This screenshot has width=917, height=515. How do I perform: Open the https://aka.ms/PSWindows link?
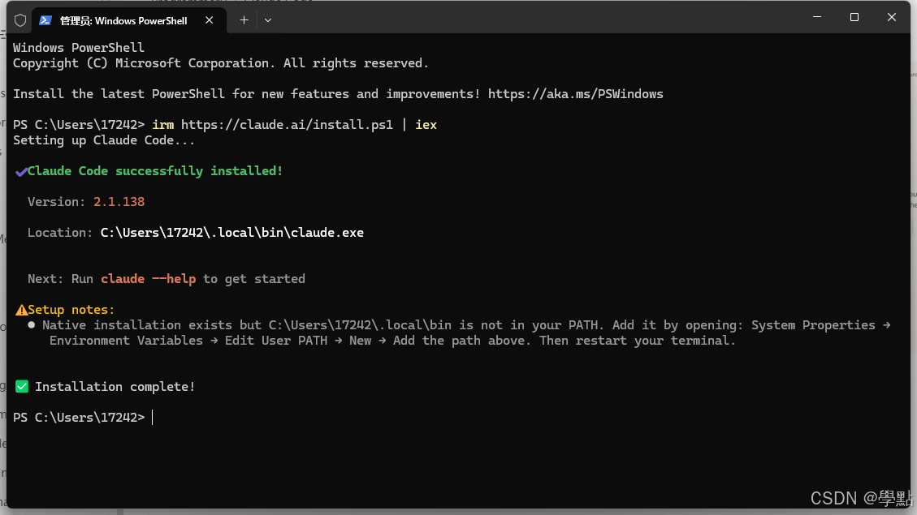tap(576, 94)
